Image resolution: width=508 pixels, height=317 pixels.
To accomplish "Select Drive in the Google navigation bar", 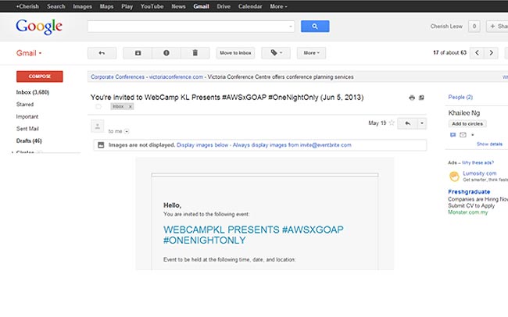I will 224,5.
